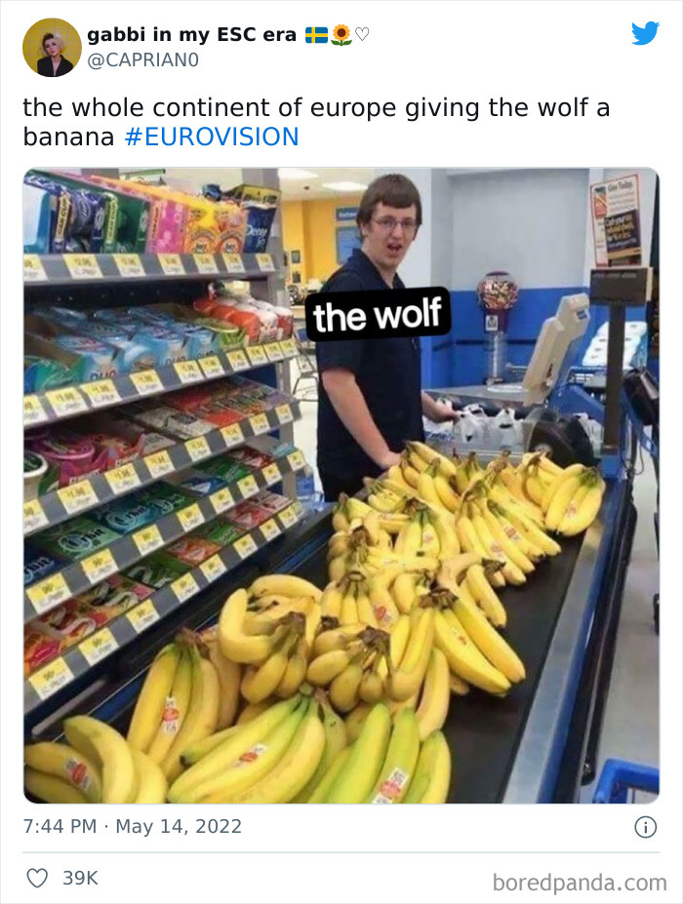Click the outlined heart emoji after the sunflower
Image resolution: width=683 pixels, height=904 pixels.
point(362,35)
